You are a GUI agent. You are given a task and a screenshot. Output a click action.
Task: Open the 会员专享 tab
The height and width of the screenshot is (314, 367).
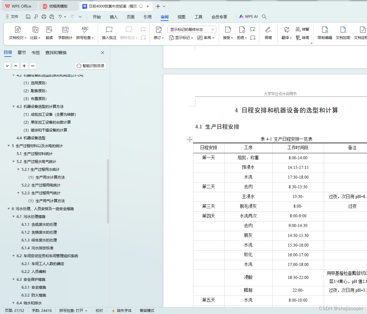pos(219,17)
